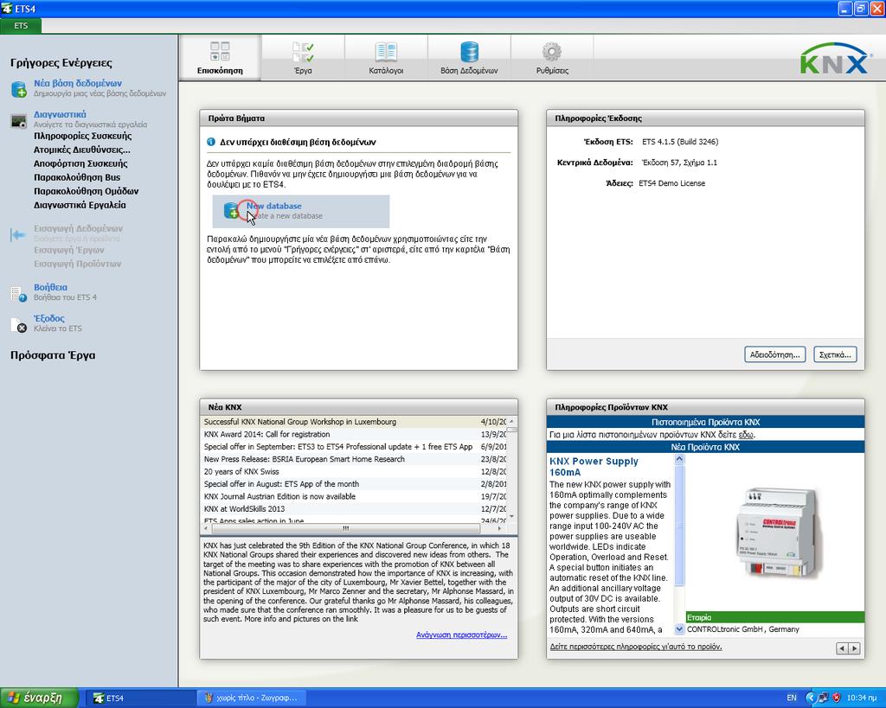886x708 pixels.
Task: Click the KNX logo at top right
Action: (x=835, y=59)
